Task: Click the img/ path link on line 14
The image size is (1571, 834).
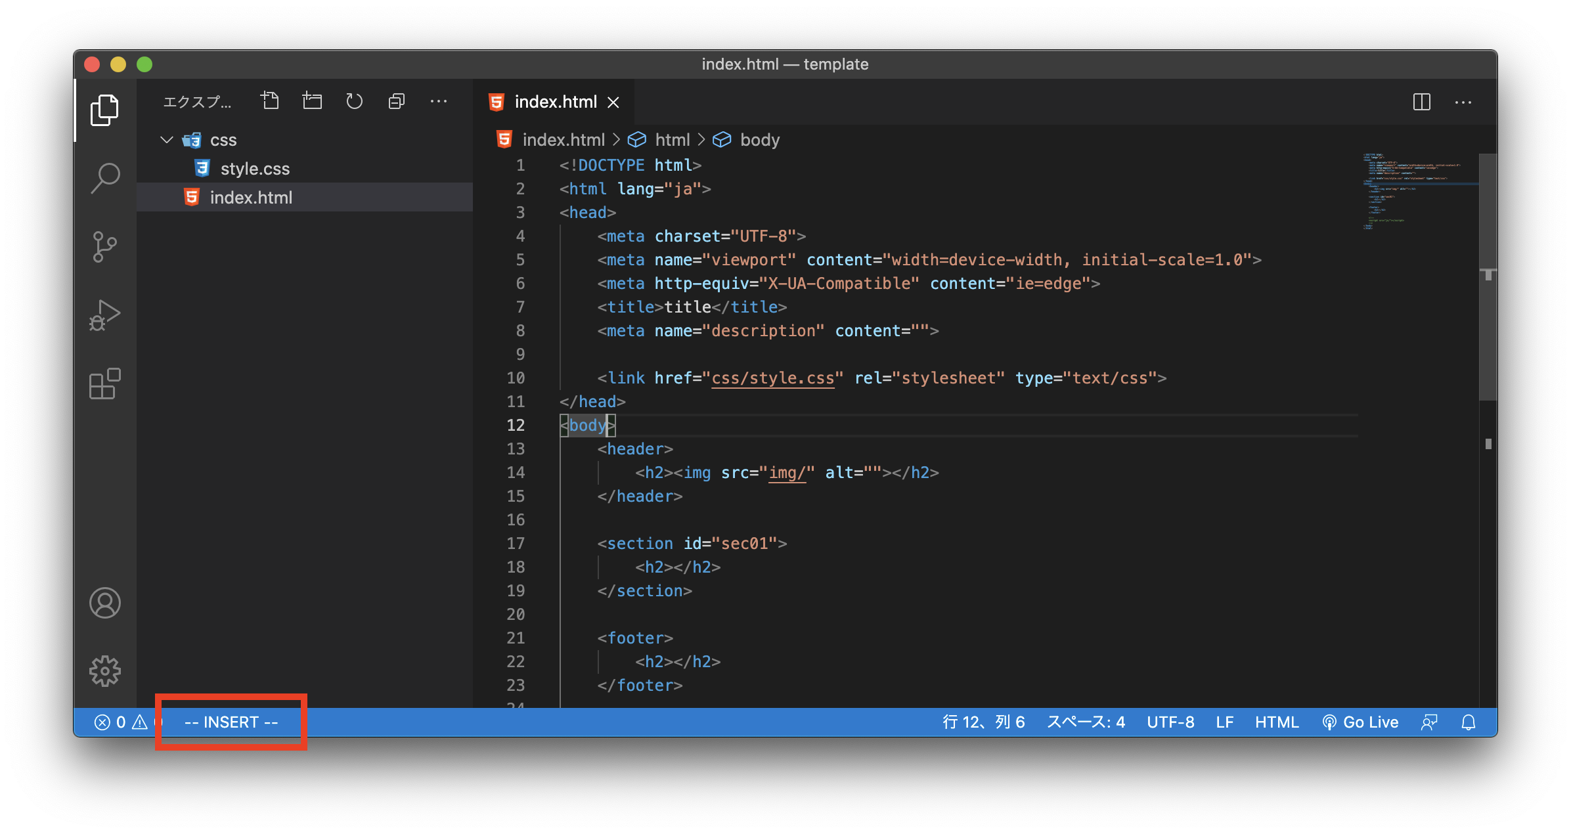Action: point(787,473)
